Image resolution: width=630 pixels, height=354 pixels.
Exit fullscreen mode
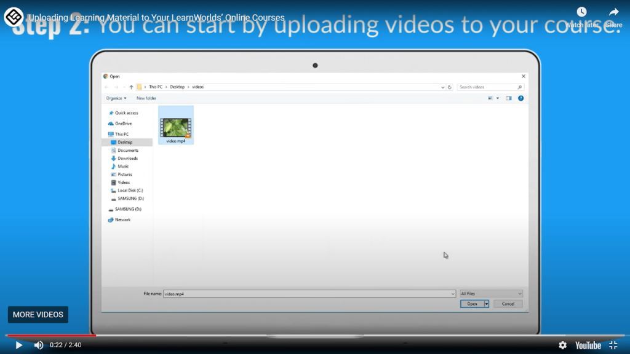[x=613, y=345]
